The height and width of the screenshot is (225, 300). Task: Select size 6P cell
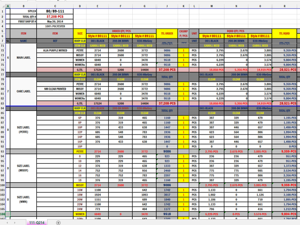click(x=80, y=118)
